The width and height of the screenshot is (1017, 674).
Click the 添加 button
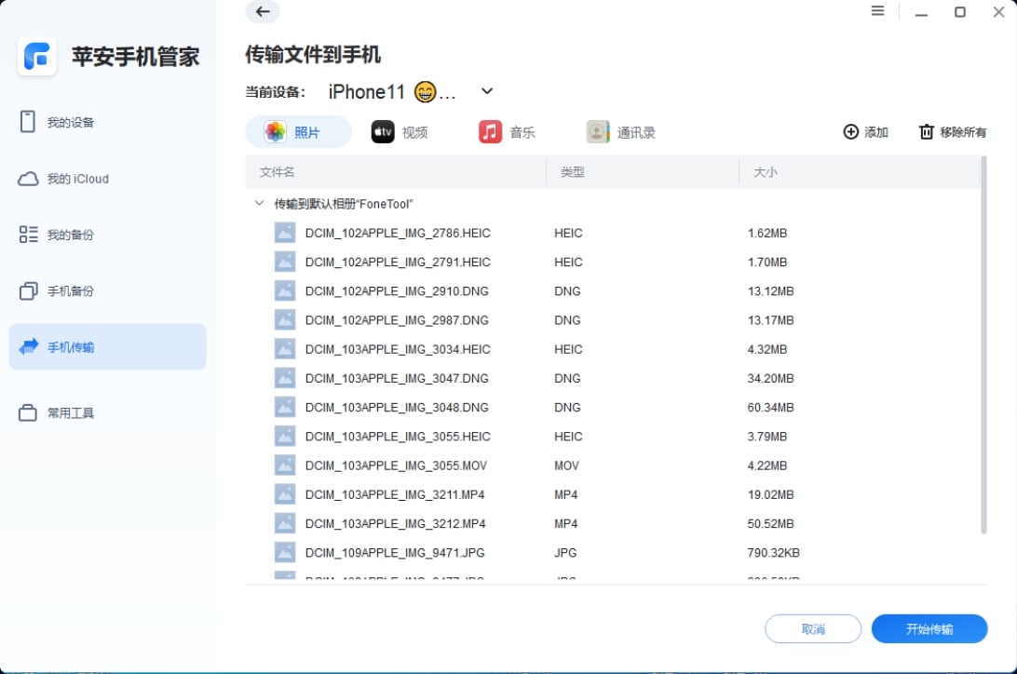pos(865,132)
